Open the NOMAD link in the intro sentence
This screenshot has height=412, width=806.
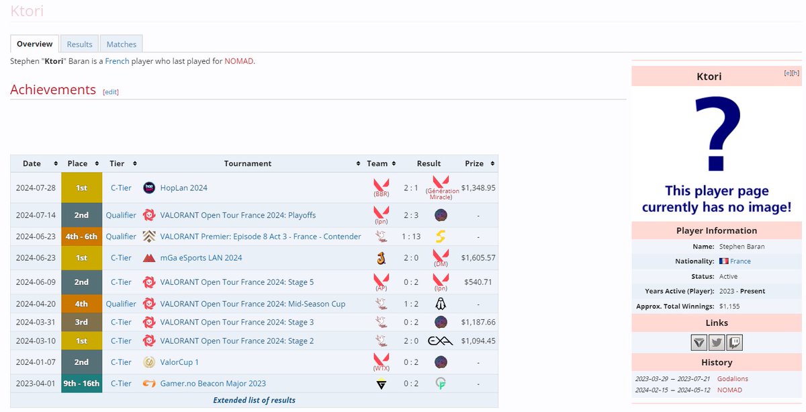[x=238, y=61]
